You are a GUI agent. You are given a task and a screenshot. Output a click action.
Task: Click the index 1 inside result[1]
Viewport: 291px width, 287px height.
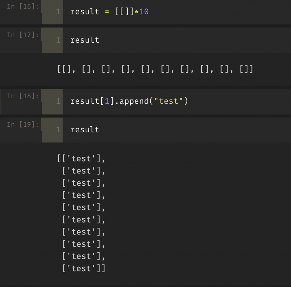coord(107,101)
